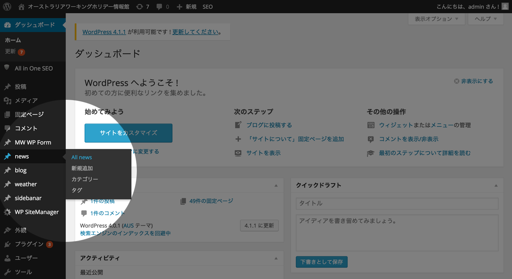Open the サイトを表示 link
Screen dimensions: 512x279
tap(264, 153)
